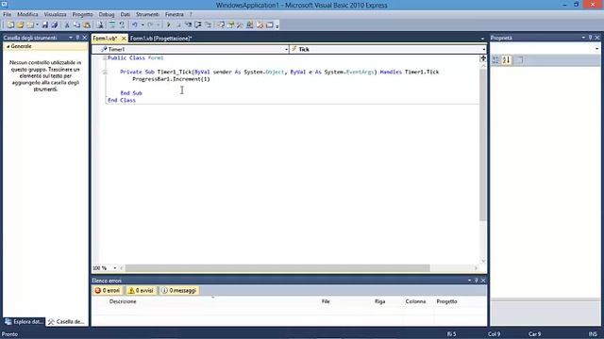Open the Properties Window toolbar icon
The width and height of the screenshot is (604, 339).
(x=230, y=25)
